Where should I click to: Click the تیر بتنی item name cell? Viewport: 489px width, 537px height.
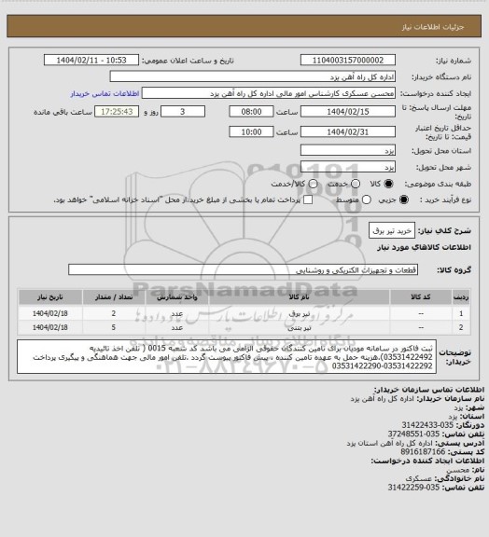(300, 327)
